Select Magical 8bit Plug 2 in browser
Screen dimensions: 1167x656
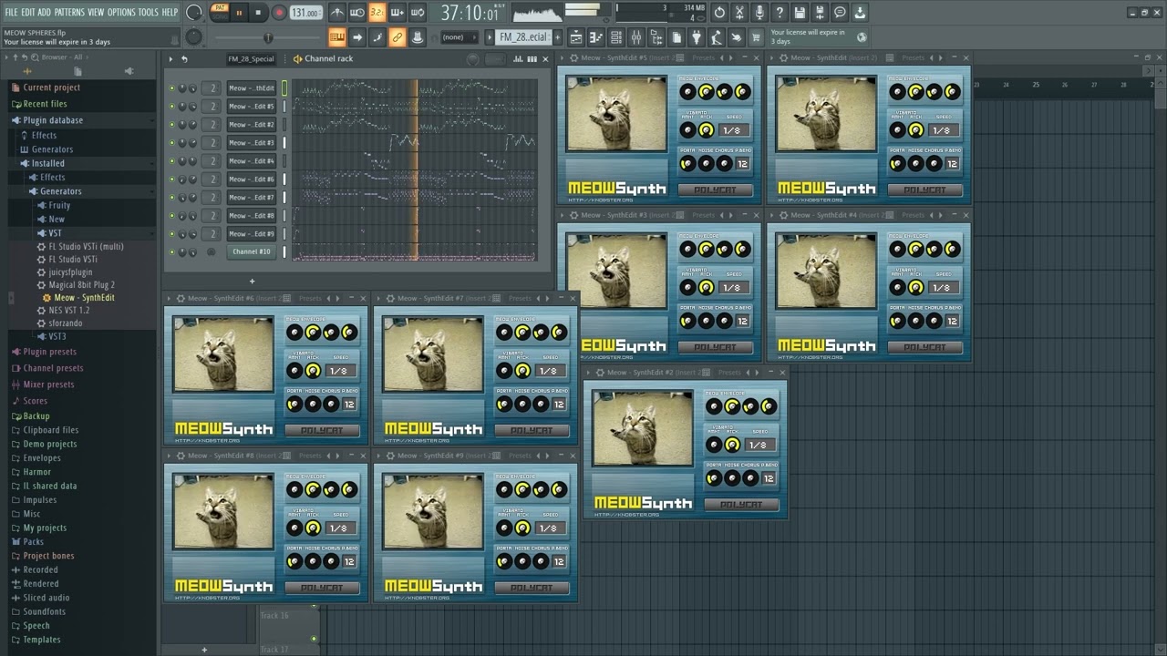point(81,285)
